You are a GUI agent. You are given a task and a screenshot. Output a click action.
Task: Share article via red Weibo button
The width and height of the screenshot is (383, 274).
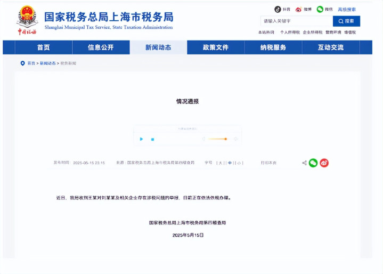coord(324,163)
